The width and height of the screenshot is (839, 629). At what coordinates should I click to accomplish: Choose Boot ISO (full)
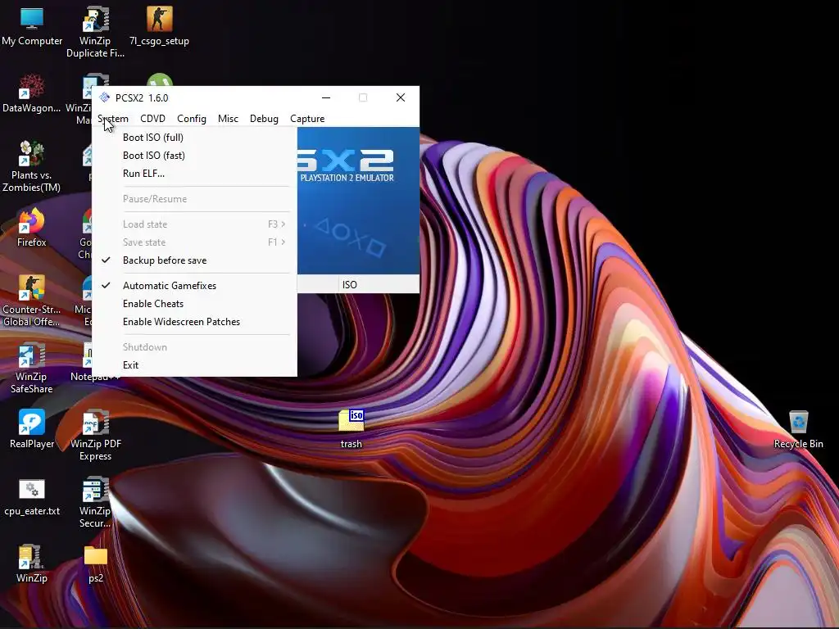click(x=195, y=138)
